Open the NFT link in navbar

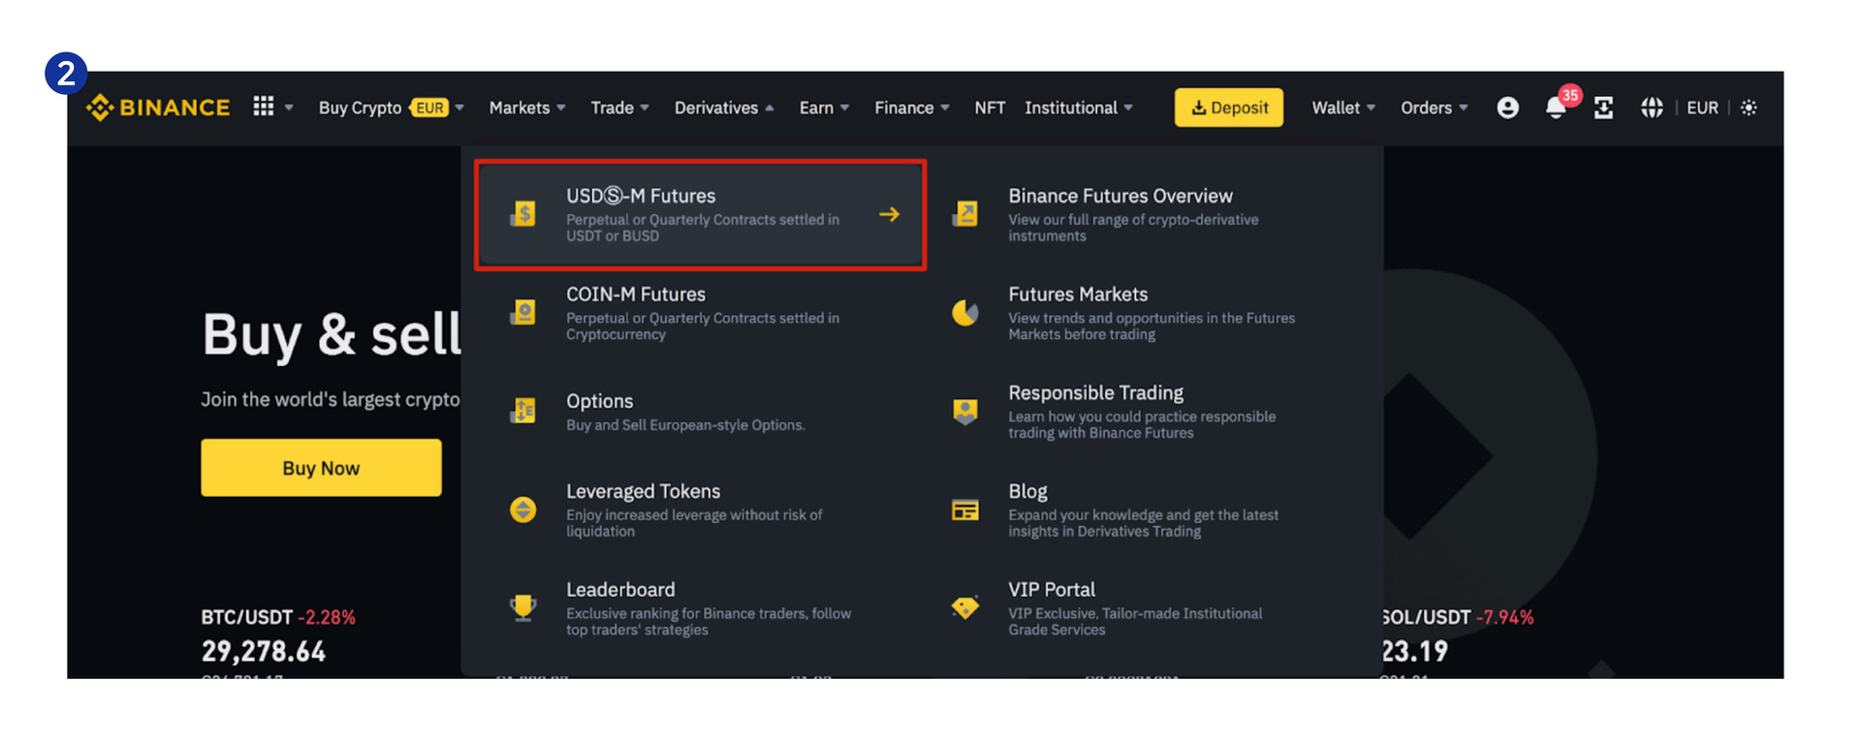tap(990, 108)
